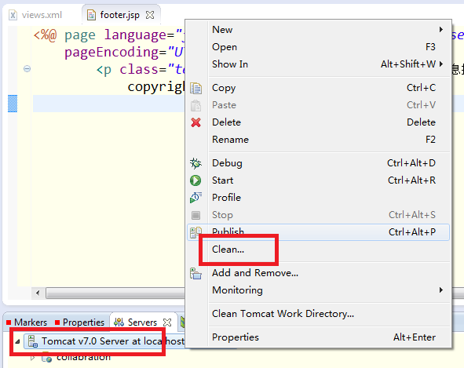Click the Copy documents icon
Viewport: 464px width, 368px height.
[x=195, y=88]
